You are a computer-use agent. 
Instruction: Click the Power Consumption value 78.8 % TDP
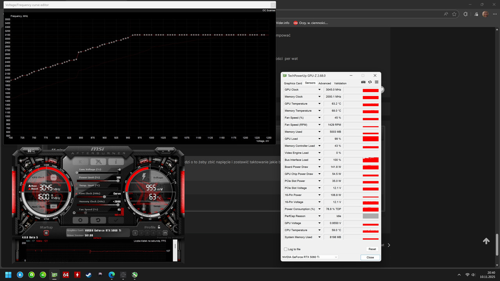click(333, 209)
